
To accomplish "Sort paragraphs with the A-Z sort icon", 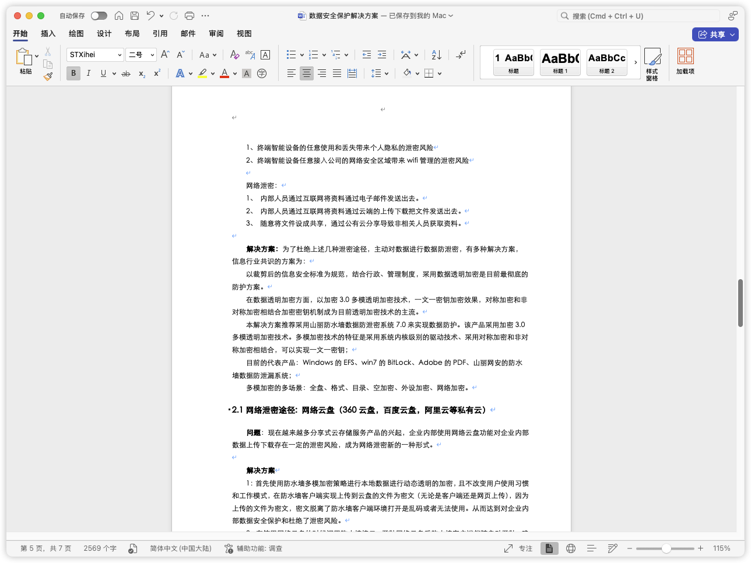I will pyautogui.click(x=436, y=55).
